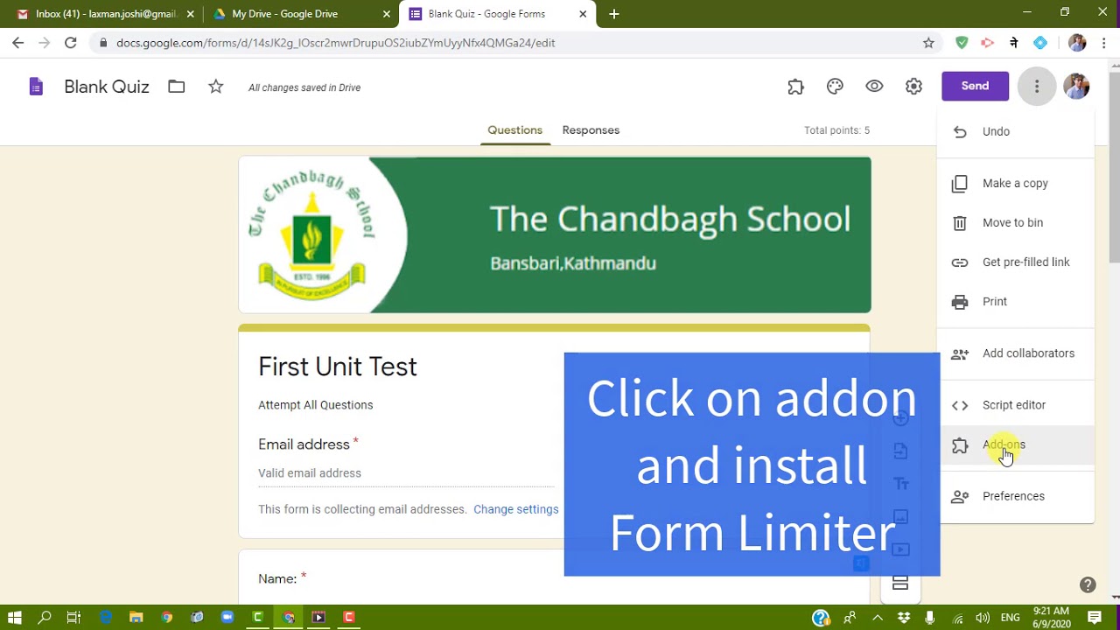This screenshot has height=630, width=1120.
Task: Click the All changes saved in Drive text
Action: tap(304, 87)
